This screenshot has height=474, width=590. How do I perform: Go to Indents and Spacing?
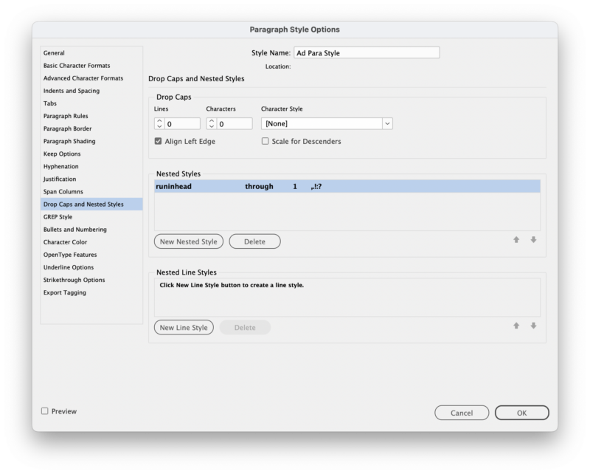click(91, 91)
